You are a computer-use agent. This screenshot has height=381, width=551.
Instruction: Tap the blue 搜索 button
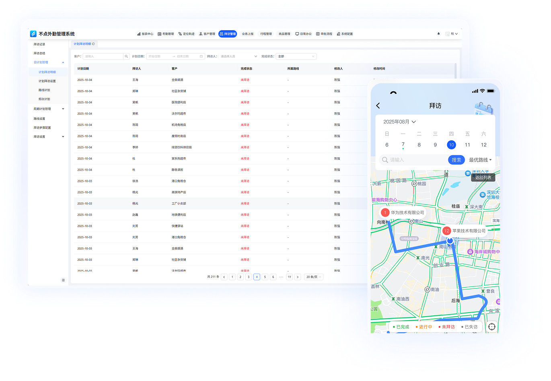click(456, 160)
